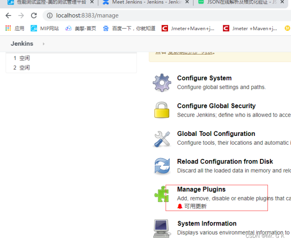Close the 性能测试监控 tab

92,2
